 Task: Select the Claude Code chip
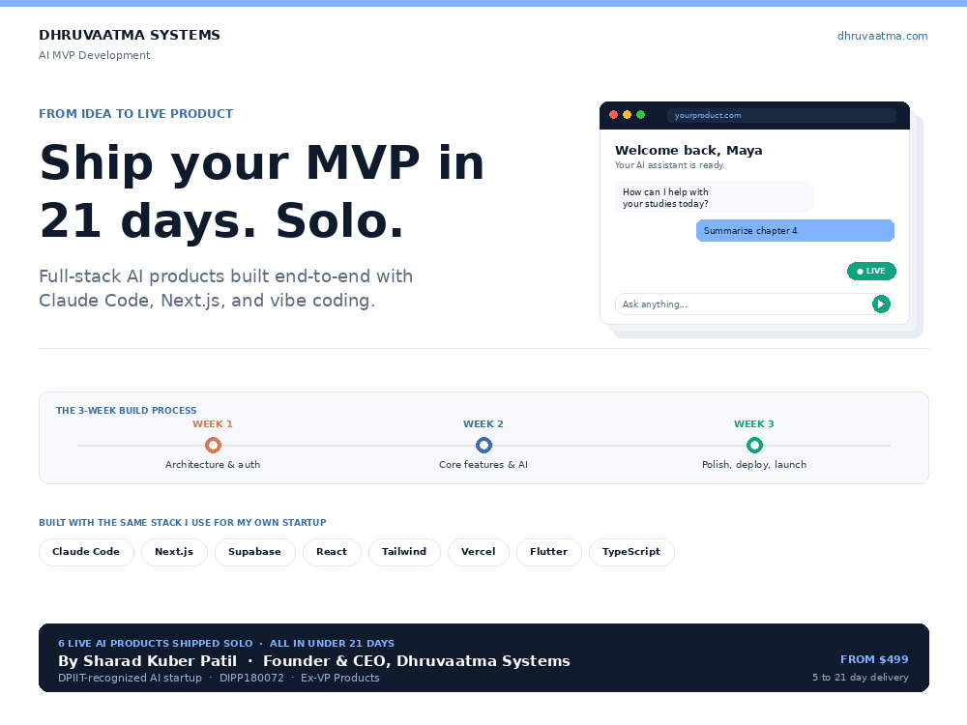point(86,552)
